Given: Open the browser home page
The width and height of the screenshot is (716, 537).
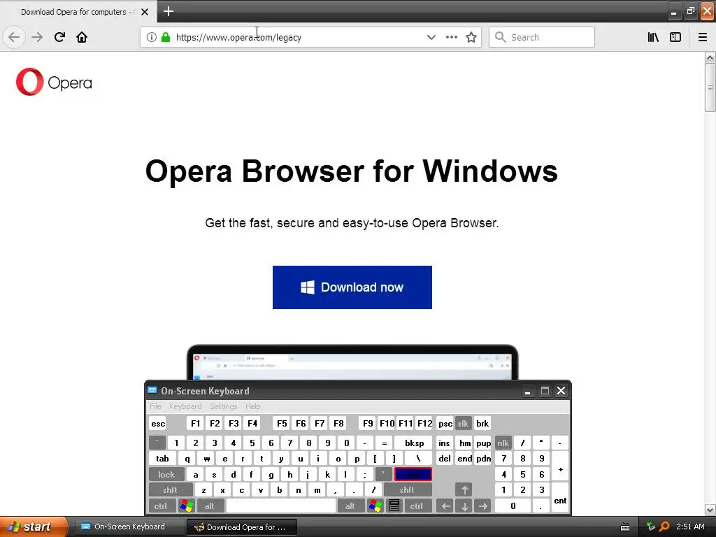Looking at the screenshot, I should [x=82, y=37].
